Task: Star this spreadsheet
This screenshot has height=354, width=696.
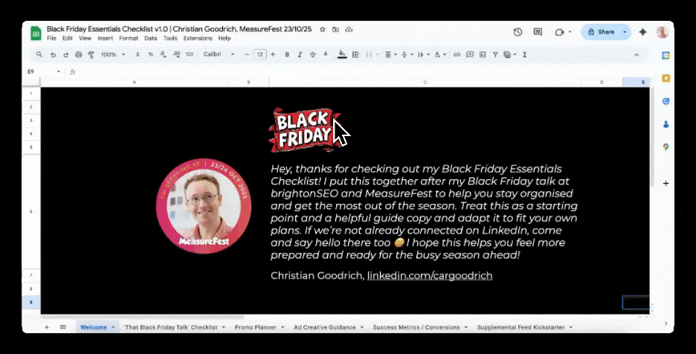Action: pos(323,29)
